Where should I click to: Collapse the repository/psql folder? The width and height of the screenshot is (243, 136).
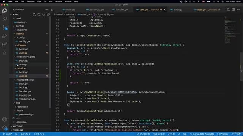[15, 57]
